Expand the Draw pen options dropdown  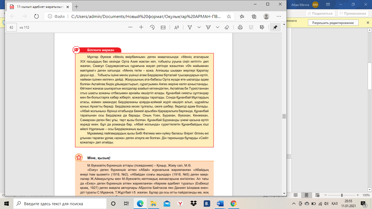pyautogui.click(x=199, y=27)
